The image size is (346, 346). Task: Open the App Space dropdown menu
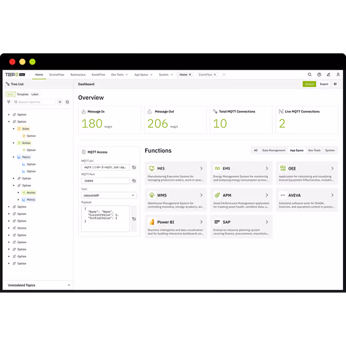point(143,74)
